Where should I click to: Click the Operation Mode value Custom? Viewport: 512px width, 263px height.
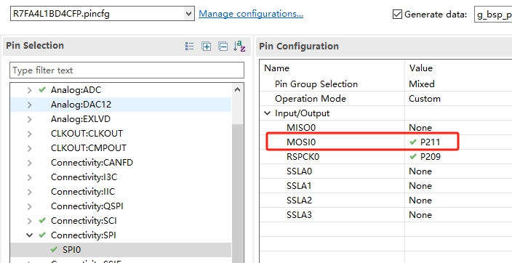click(x=425, y=99)
